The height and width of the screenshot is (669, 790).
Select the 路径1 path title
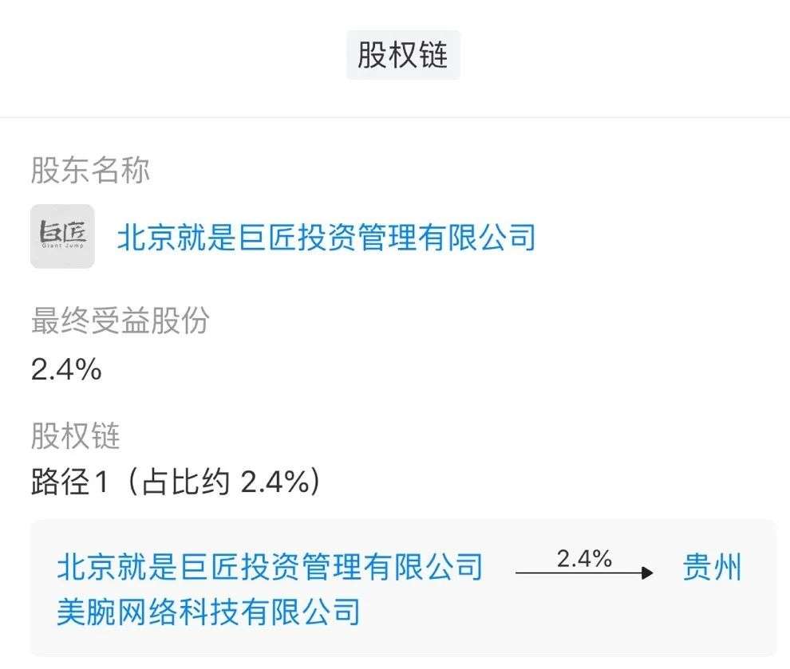(69, 482)
